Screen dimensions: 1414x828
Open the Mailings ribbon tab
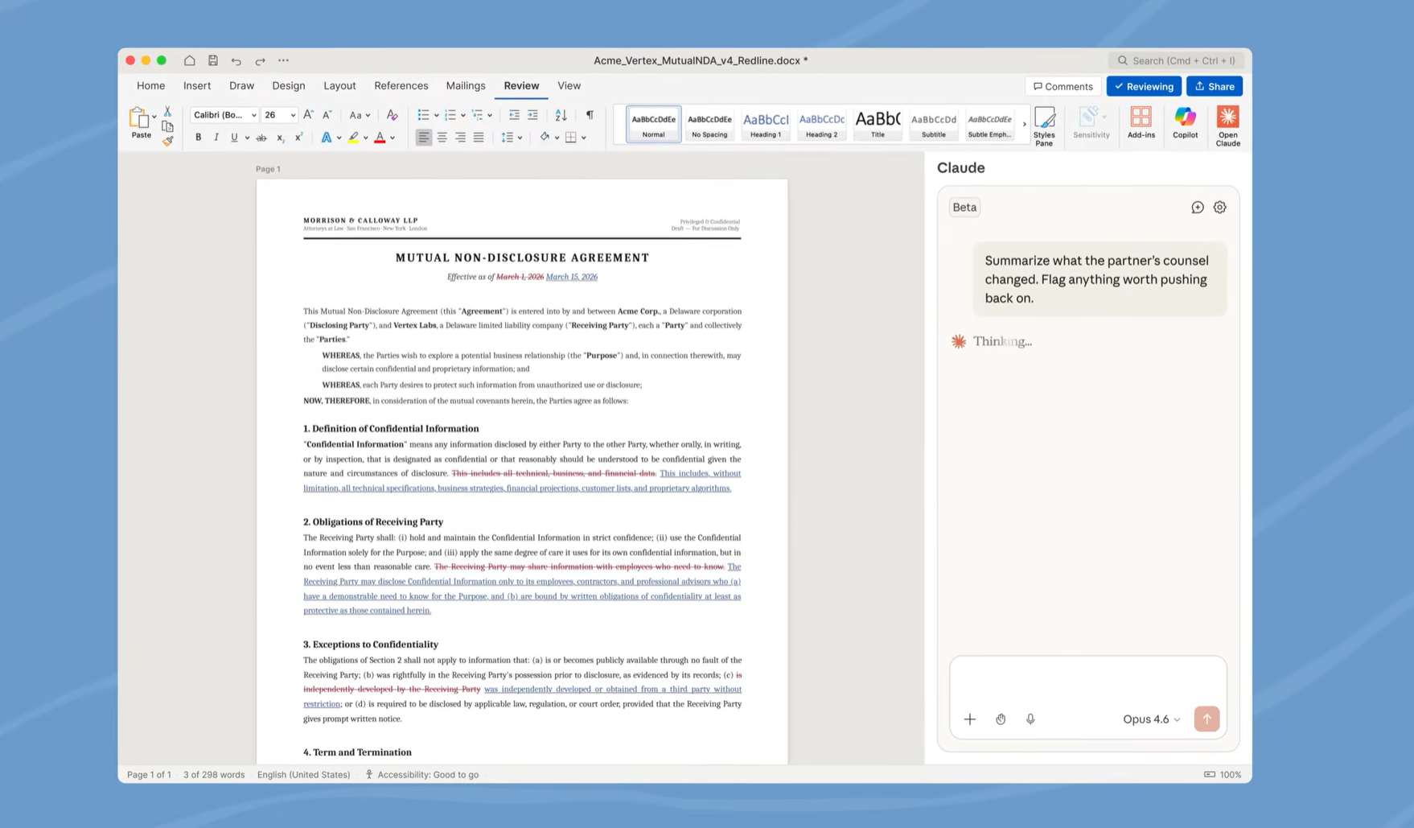pyautogui.click(x=466, y=85)
